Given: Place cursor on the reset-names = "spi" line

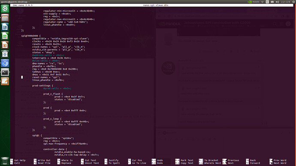Looking at the screenshot, I should coord(46,77).
